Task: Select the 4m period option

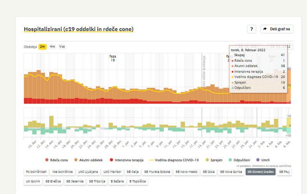Action: 52,46
